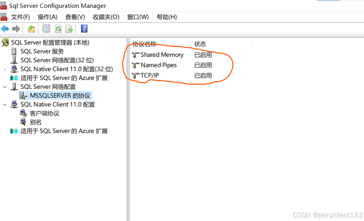The width and height of the screenshot is (364, 221).
Task: Open the Properties toolbar icon
Action: pos(46,29)
